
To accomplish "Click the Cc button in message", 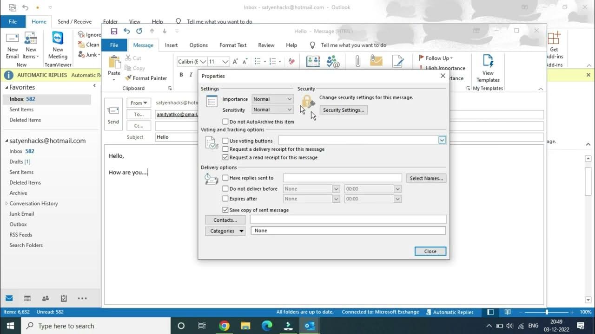I will click(139, 126).
